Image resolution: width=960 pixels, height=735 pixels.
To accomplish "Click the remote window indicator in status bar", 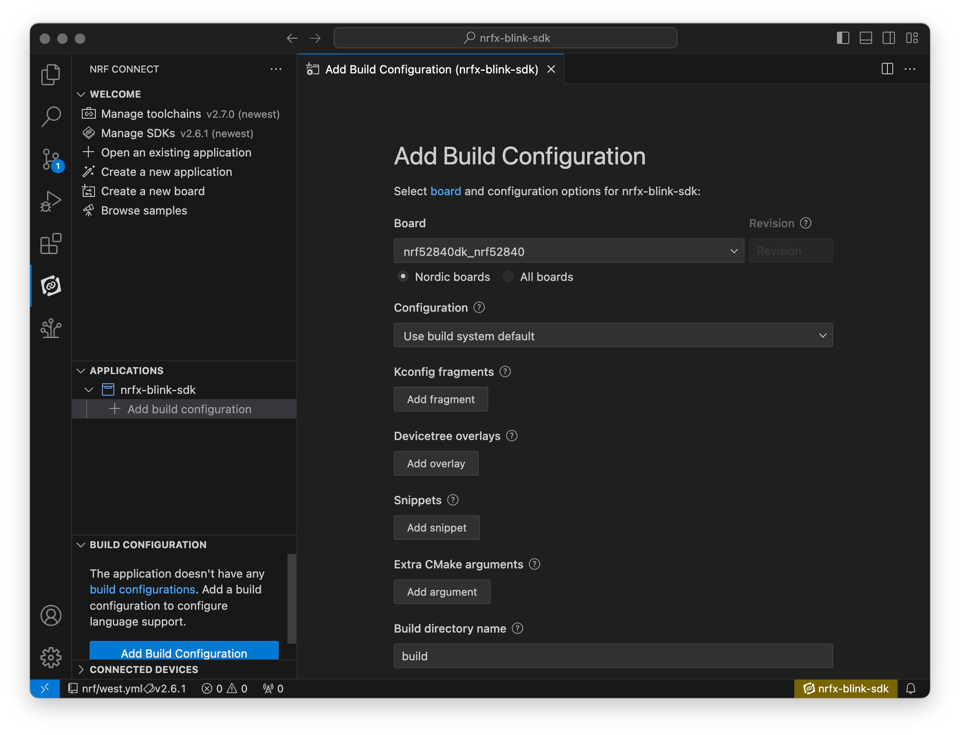I will 45,688.
